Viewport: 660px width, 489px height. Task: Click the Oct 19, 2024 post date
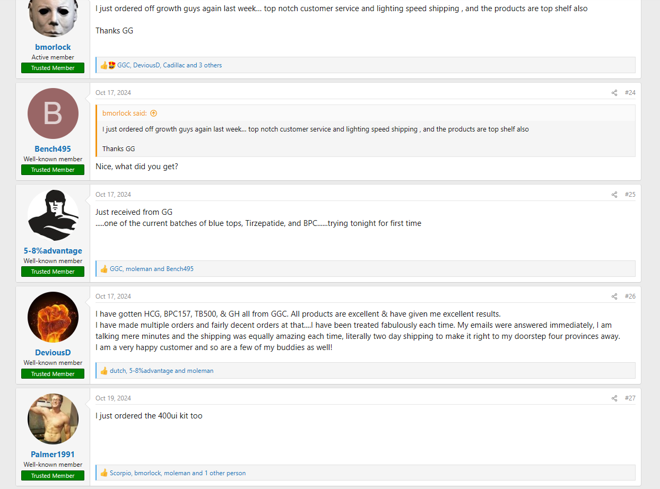[113, 398]
